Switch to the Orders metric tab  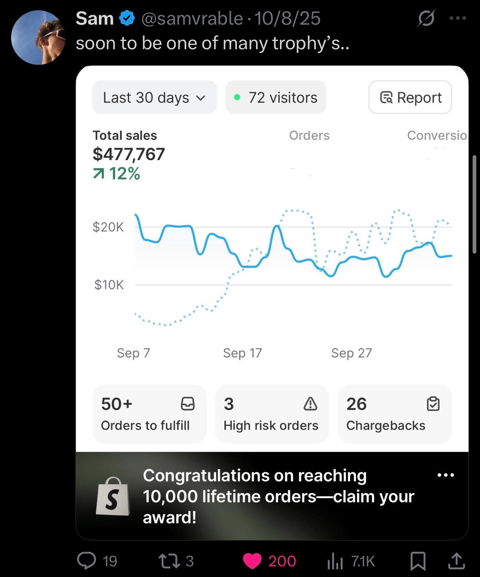[309, 135]
